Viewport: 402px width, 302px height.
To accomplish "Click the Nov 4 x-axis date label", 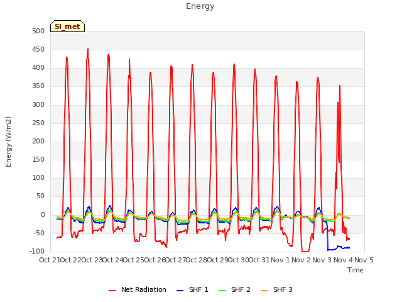I will (343, 260).
